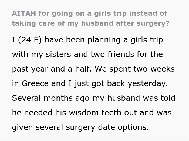Image resolution: width=189 pixels, height=141 pixels.
Task: Click the phrase "We spent" in the paragraph
Action: pyautogui.click(x=107, y=69)
